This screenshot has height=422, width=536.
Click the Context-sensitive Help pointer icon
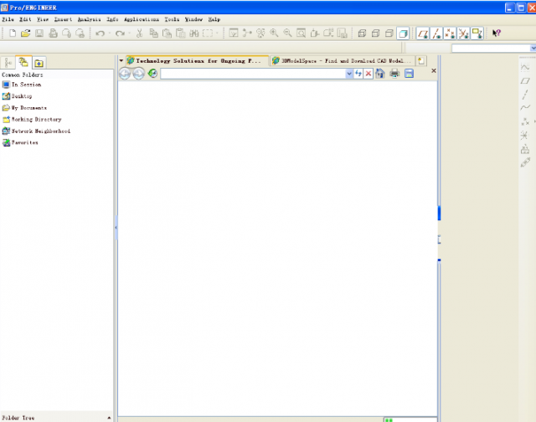point(496,33)
